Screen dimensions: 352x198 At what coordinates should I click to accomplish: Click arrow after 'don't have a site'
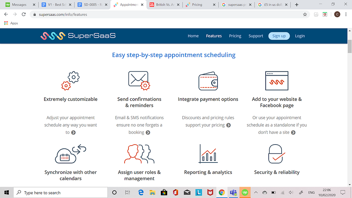click(x=293, y=133)
